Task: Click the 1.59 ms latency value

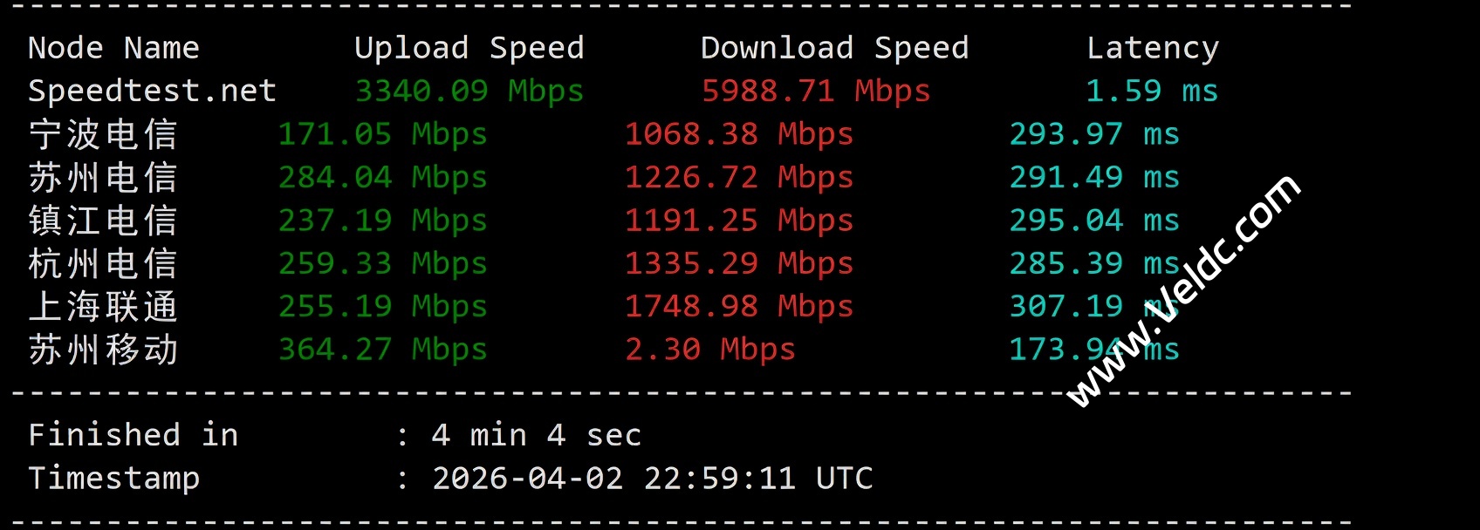Action: 1151,91
